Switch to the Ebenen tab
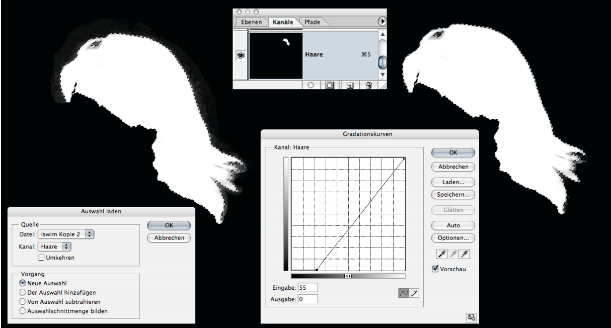Screen dimensions: 611x328 click(x=252, y=22)
